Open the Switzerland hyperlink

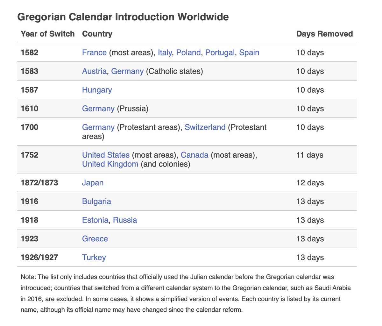click(x=205, y=127)
